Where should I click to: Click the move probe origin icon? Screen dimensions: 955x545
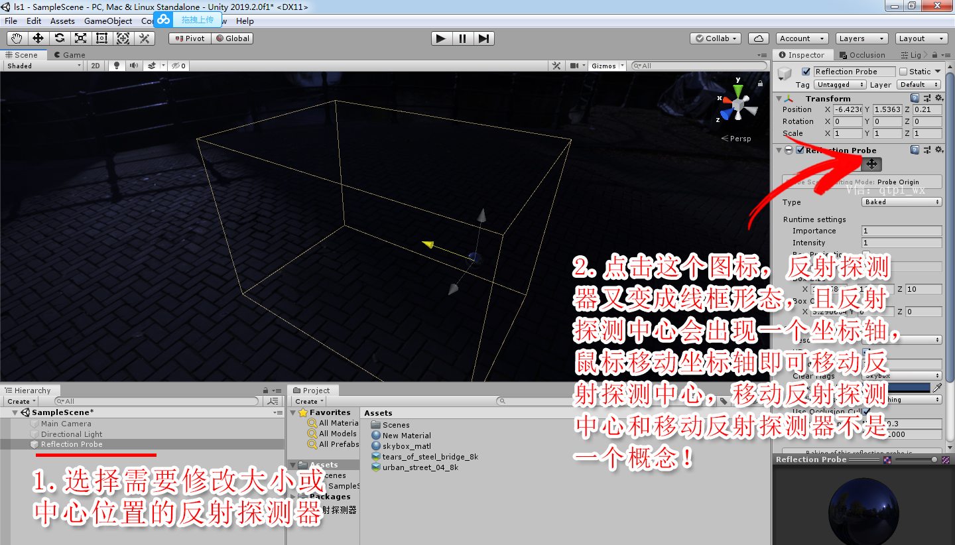click(x=871, y=164)
